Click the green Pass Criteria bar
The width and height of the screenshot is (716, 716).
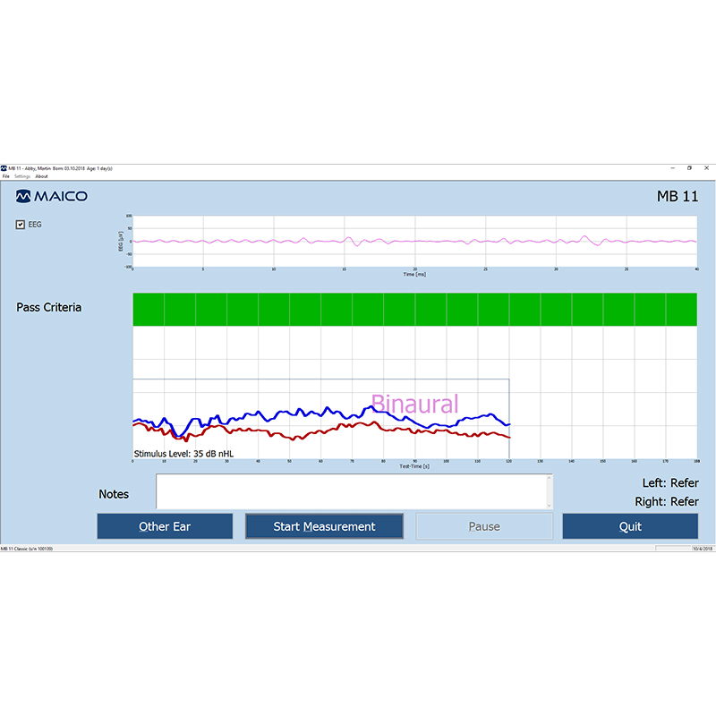click(413, 309)
